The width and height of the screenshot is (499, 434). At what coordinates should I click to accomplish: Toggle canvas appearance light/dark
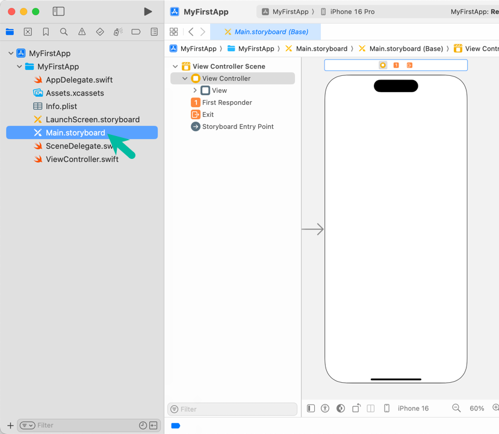tap(341, 408)
